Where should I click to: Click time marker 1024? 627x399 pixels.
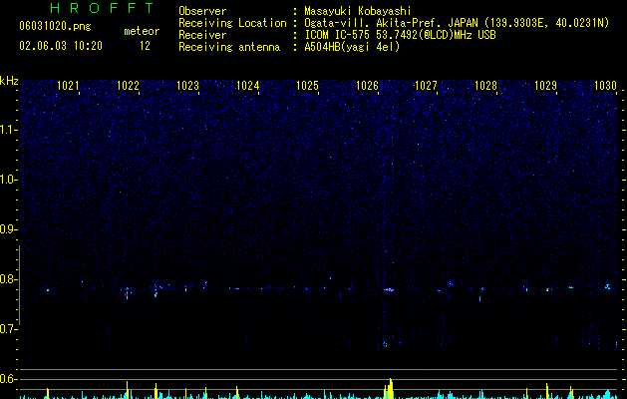click(x=248, y=86)
